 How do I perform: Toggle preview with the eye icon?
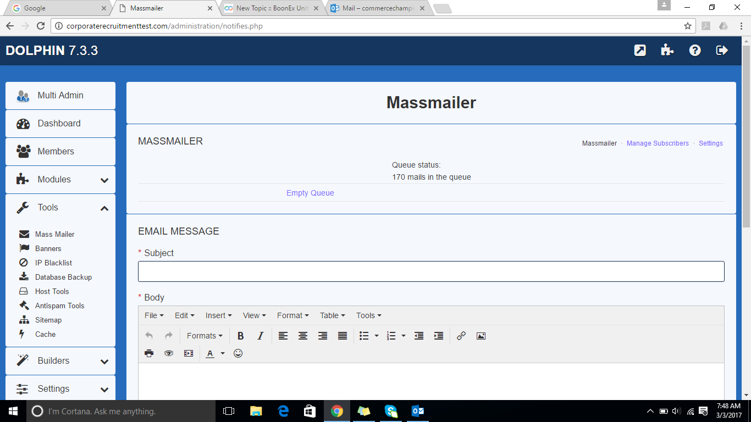coord(169,353)
